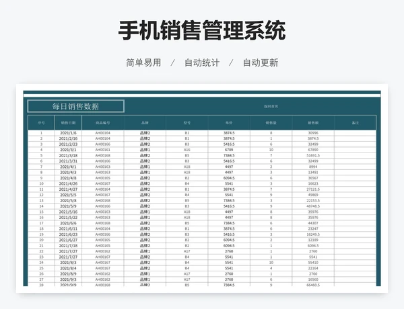Click the sales amount cell 8994
This screenshot has height=309, width=404.
click(x=313, y=167)
